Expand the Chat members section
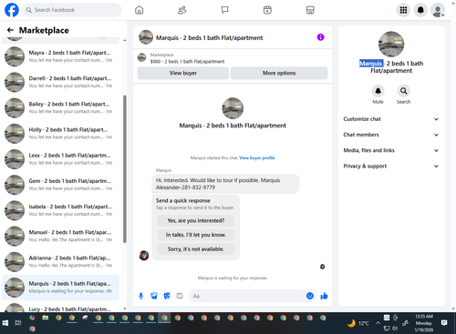Screen dimensions: 456x334 [391, 135]
